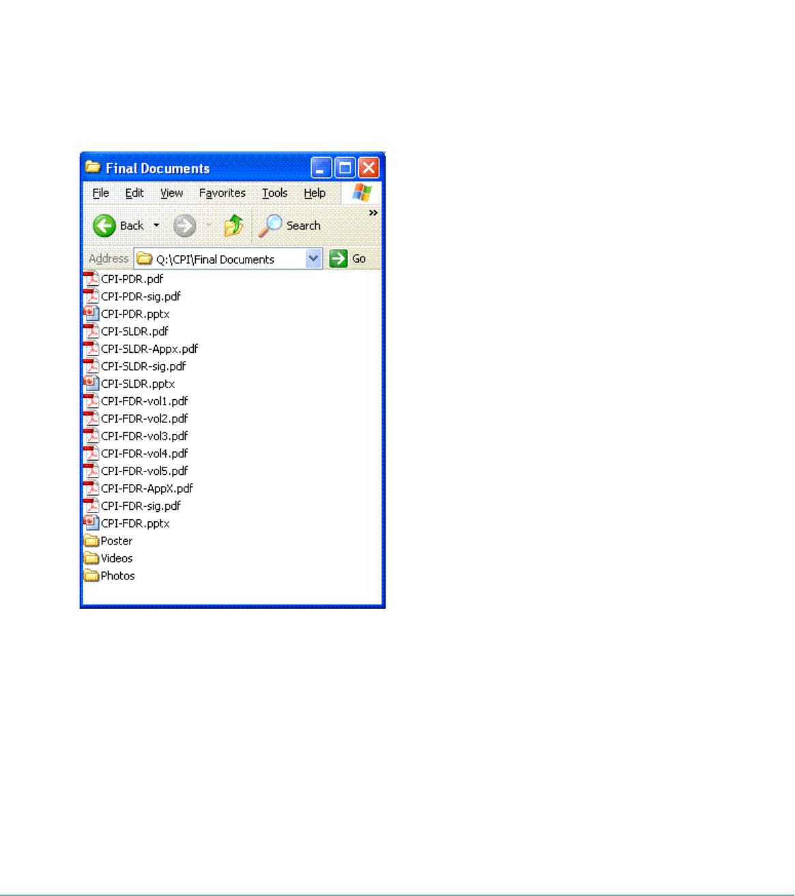795x896 pixels.
Task: Click folder name Poster
Action: click(117, 540)
